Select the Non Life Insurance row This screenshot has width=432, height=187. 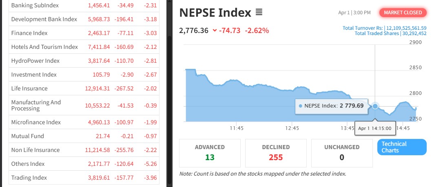(x=35, y=150)
